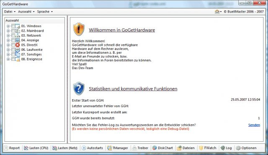
Task: Expand the 04. Anzeige tree node
Action: [x=8, y=40]
